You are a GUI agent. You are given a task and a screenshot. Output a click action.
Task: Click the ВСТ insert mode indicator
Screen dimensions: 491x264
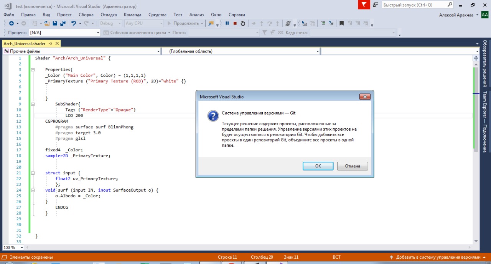(336, 257)
